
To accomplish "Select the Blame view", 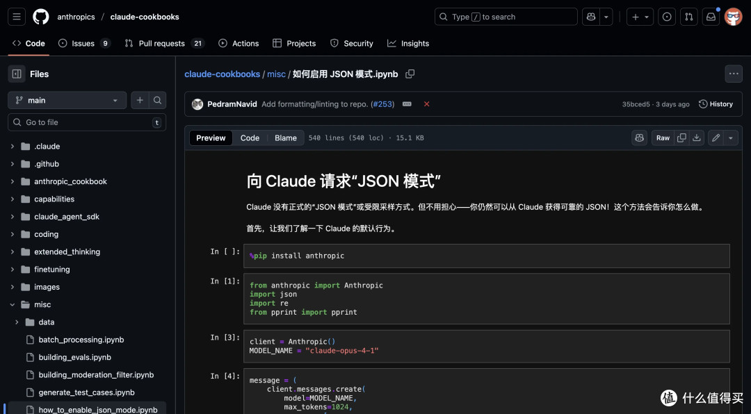I will [286, 138].
